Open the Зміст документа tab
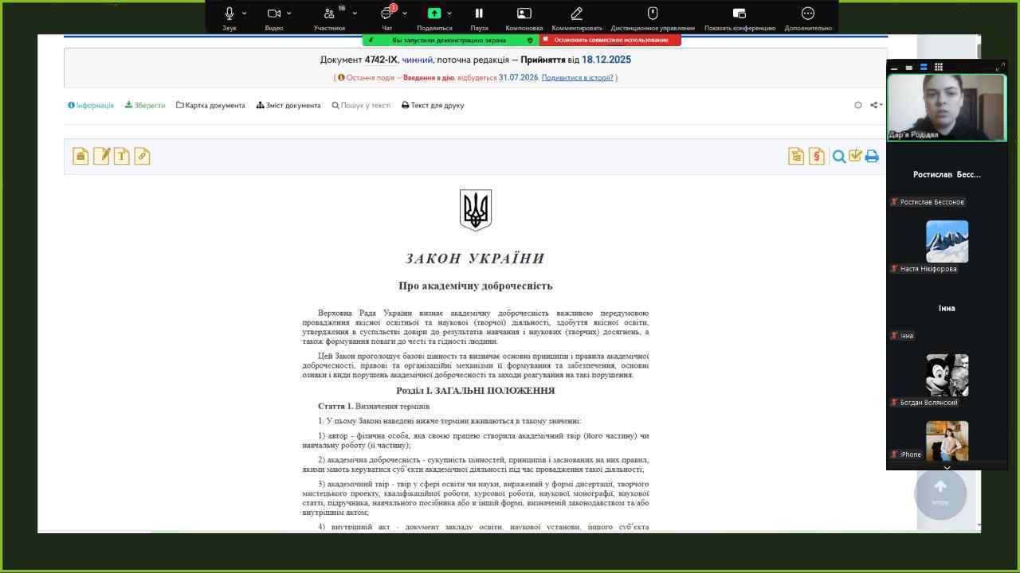Image resolution: width=1020 pixels, height=573 pixels. 288,105
